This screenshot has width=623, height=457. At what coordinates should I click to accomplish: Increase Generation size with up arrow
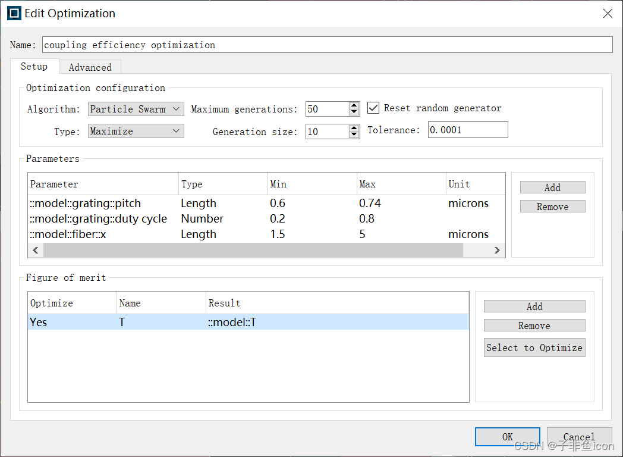354,128
